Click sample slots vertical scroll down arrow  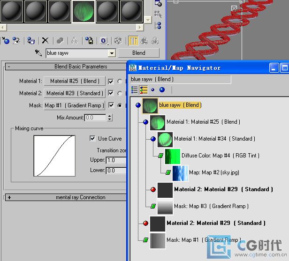point(148,20)
